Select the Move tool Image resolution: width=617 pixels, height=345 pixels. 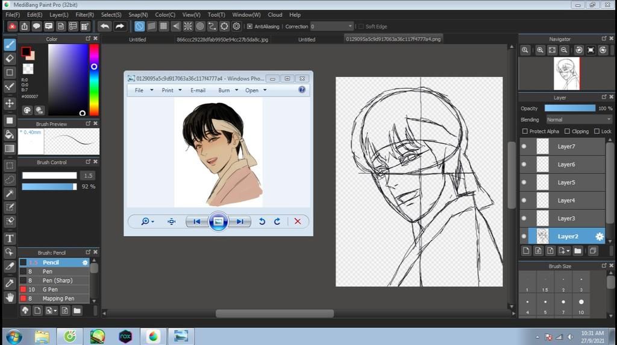tap(10, 104)
